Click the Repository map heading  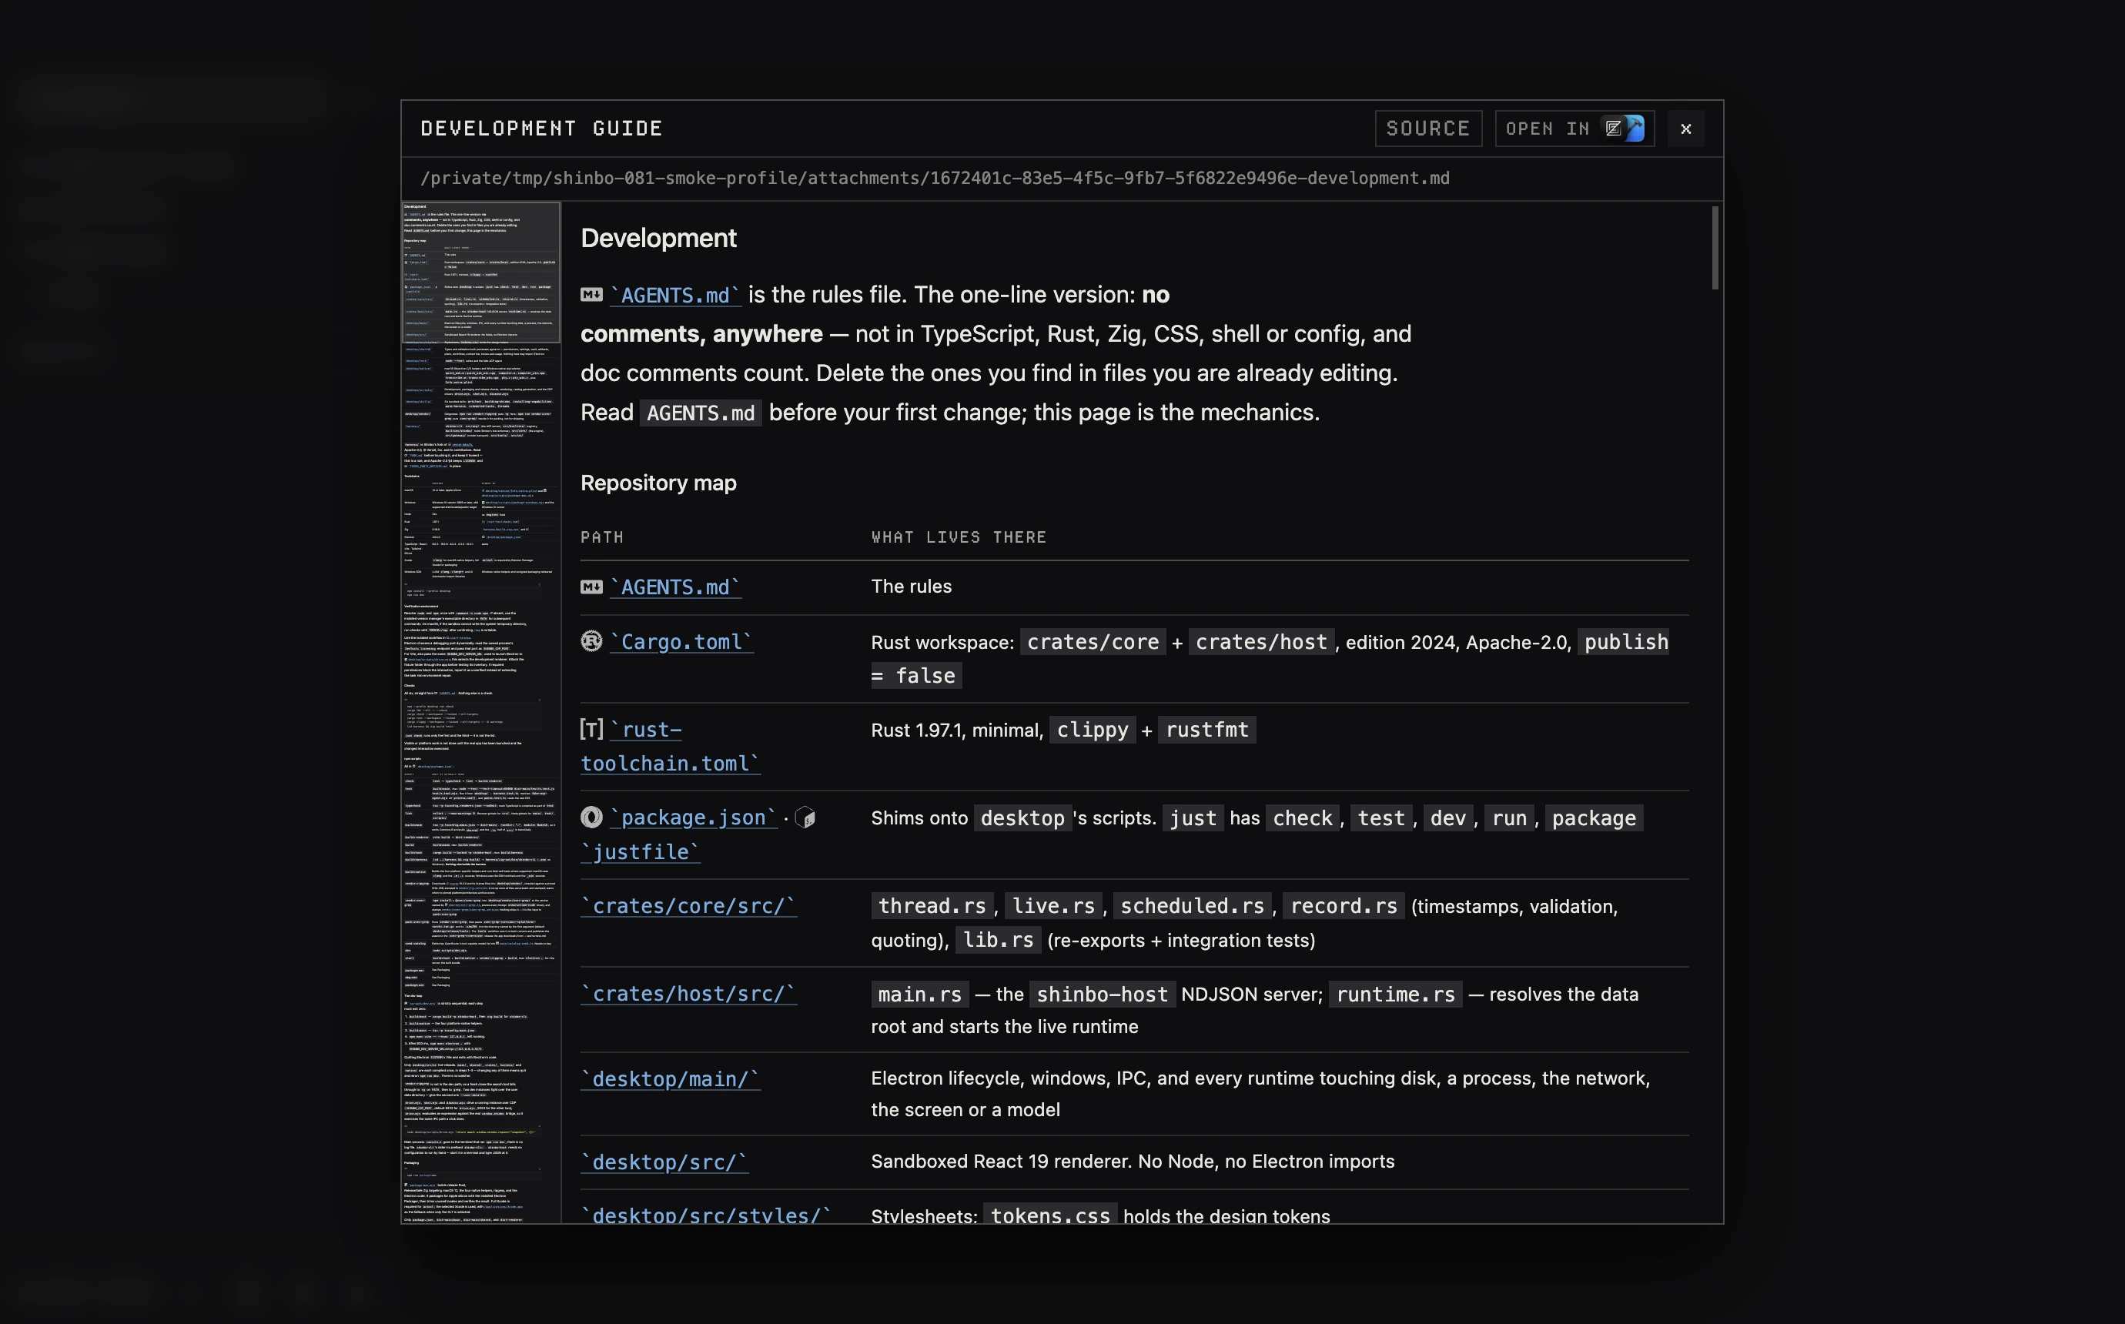tap(658, 483)
